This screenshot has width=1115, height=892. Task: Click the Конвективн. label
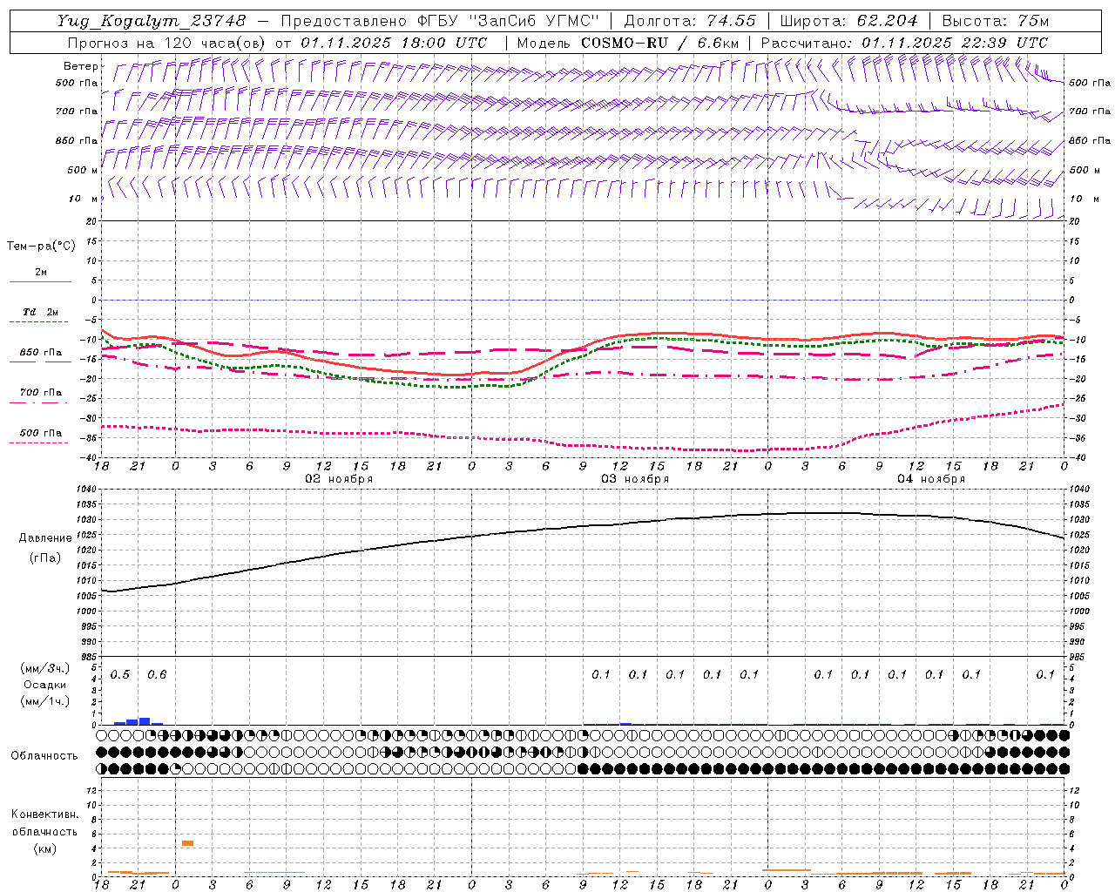[44, 814]
